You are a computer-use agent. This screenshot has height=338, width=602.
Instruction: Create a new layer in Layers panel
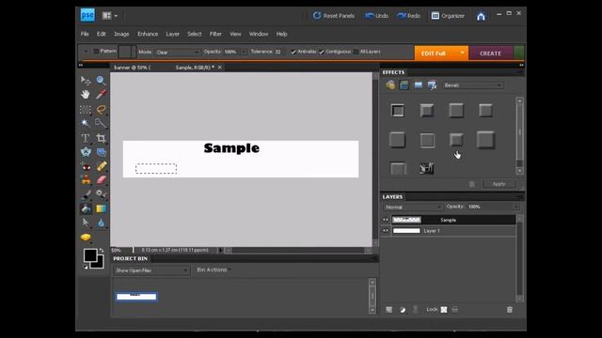tap(388, 310)
